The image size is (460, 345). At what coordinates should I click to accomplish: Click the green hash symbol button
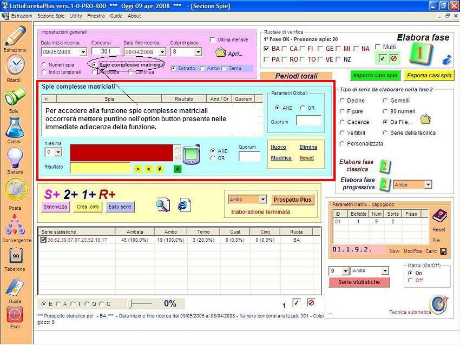(178, 169)
